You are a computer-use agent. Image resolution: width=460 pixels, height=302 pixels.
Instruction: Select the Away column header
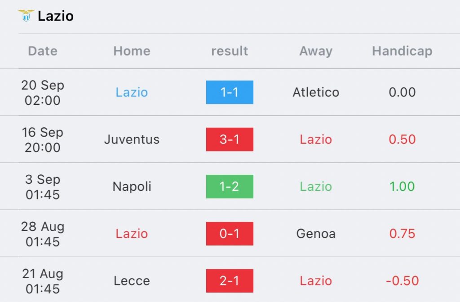[x=316, y=51]
